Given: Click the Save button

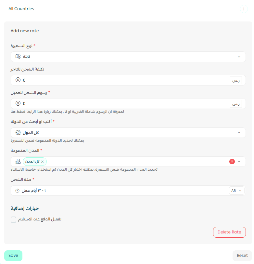Looking at the screenshot, I should [x=13, y=256].
